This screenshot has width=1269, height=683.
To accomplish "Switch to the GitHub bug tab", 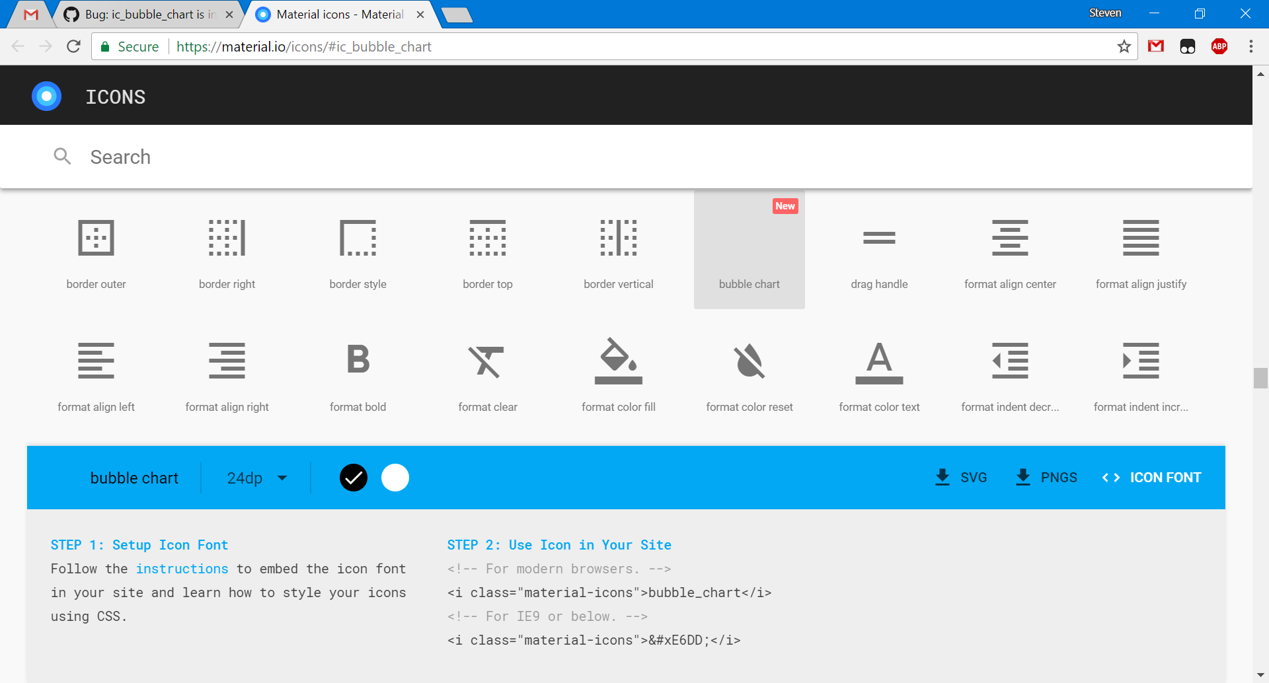I will click(149, 15).
